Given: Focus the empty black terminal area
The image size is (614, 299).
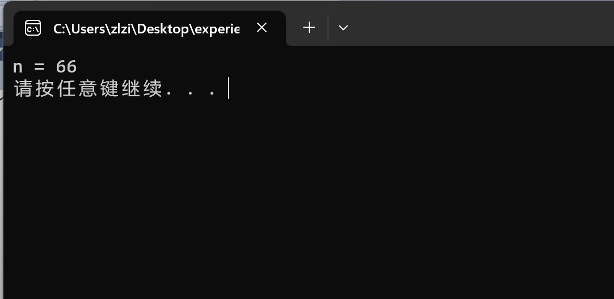Looking at the screenshot, I should (306, 198).
